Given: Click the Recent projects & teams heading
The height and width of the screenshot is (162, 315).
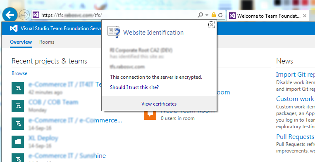Looking at the screenshot, I should 50,61.
